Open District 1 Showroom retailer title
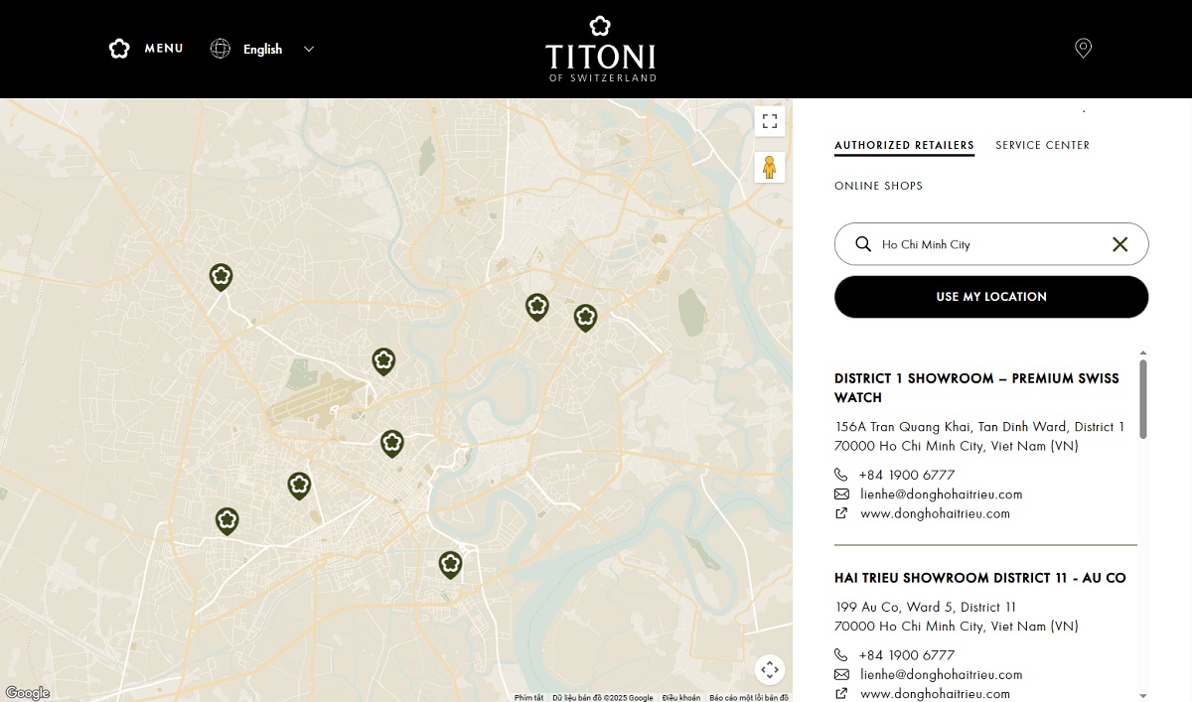Screen dimensions: 1192x702 [976, 388]
